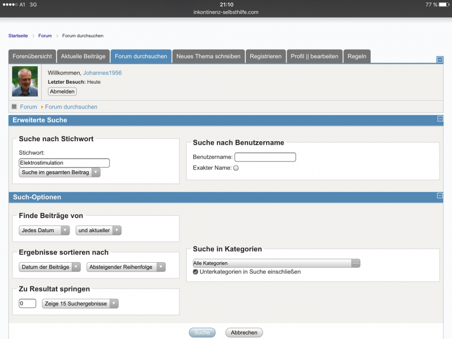Viewport: 452px width, 339px height.
Task: Expand the Alle Kategorien selector
Action: (x=276, y=263)
